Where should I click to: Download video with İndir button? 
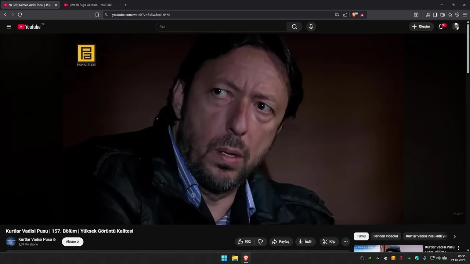305,242
